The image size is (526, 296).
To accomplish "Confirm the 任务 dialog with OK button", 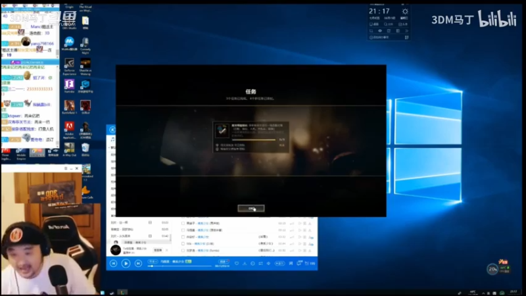I will pyautogui.click(x=251, y=209).
